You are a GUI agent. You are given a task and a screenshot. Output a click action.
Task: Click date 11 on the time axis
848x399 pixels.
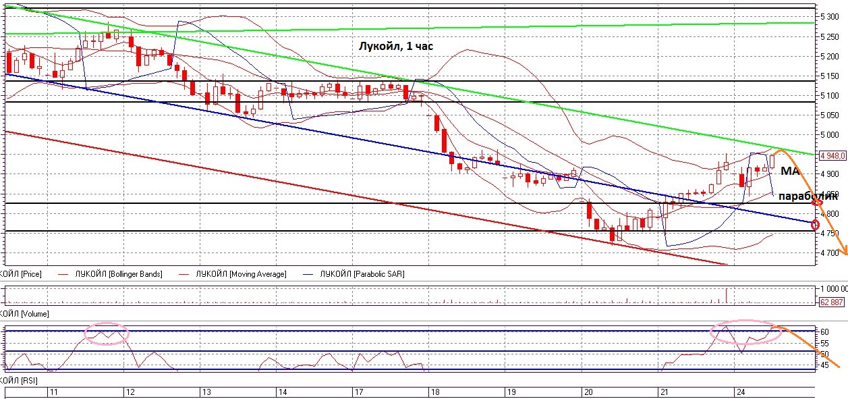tap(53, 392)
